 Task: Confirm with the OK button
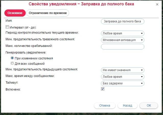pyautogui.click(x=149, y=105)
